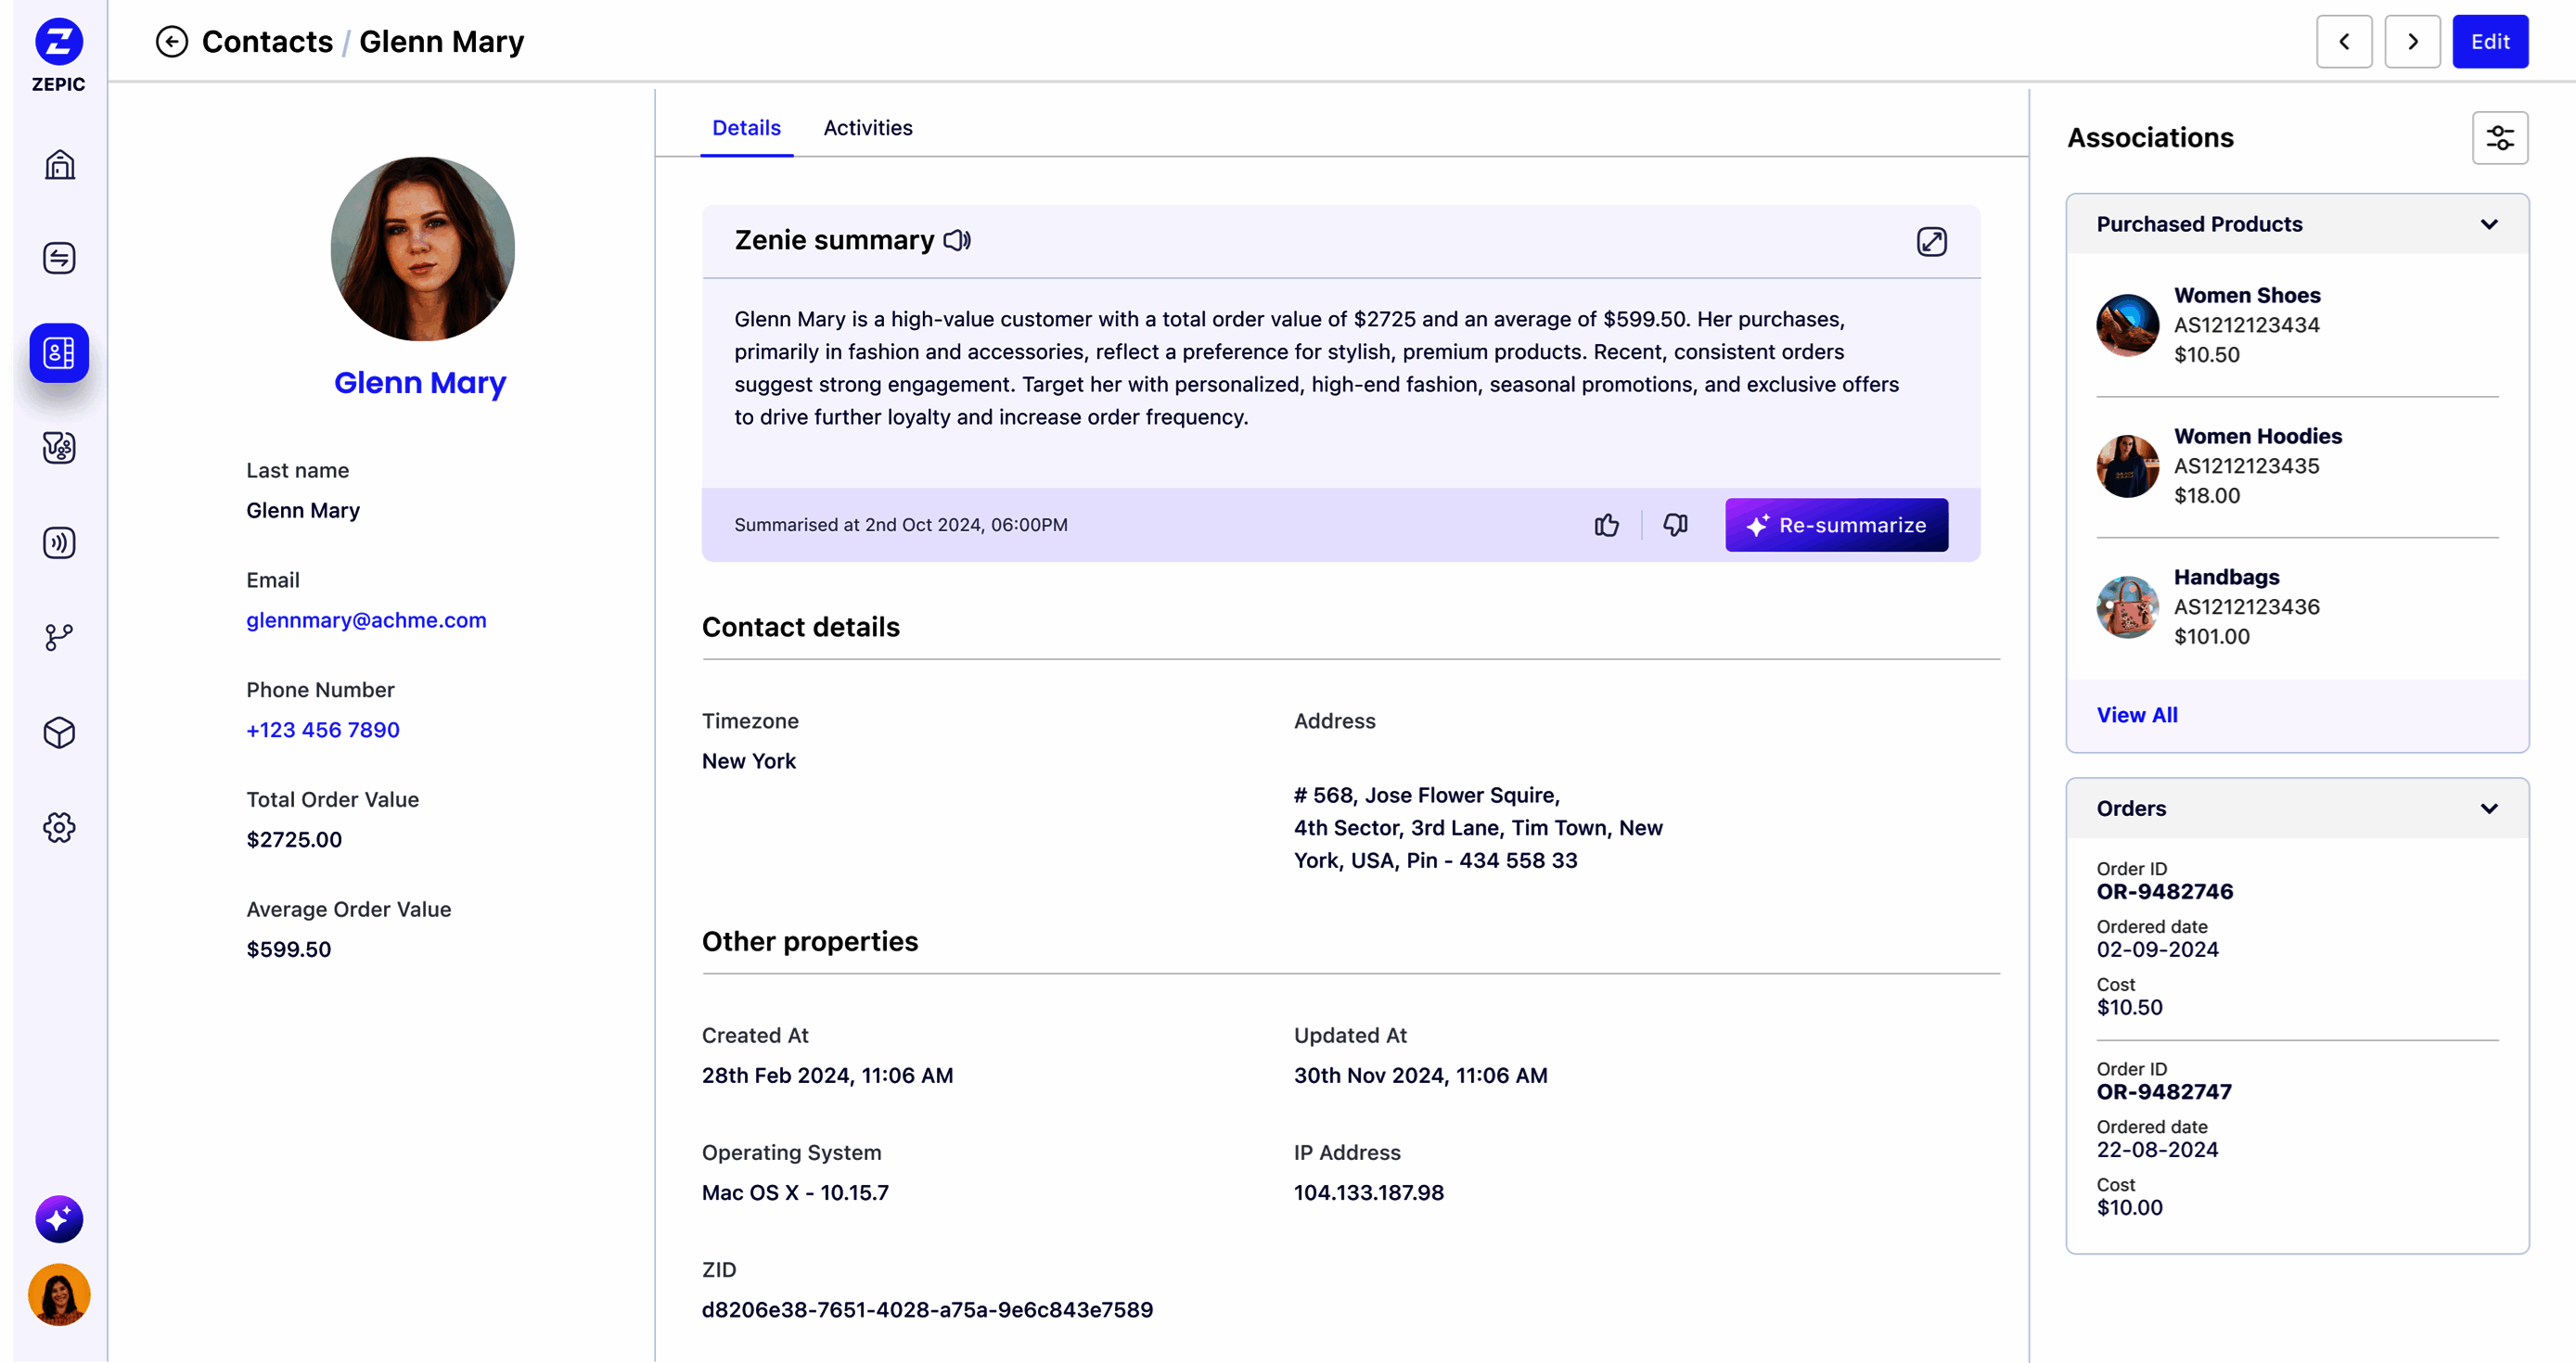Like the summary with thumbs up
This screenshot has height=1363, width=2576.
point(1606,525)
